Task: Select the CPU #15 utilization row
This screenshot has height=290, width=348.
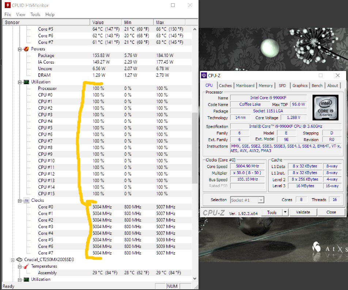Action: click(114, 193)
